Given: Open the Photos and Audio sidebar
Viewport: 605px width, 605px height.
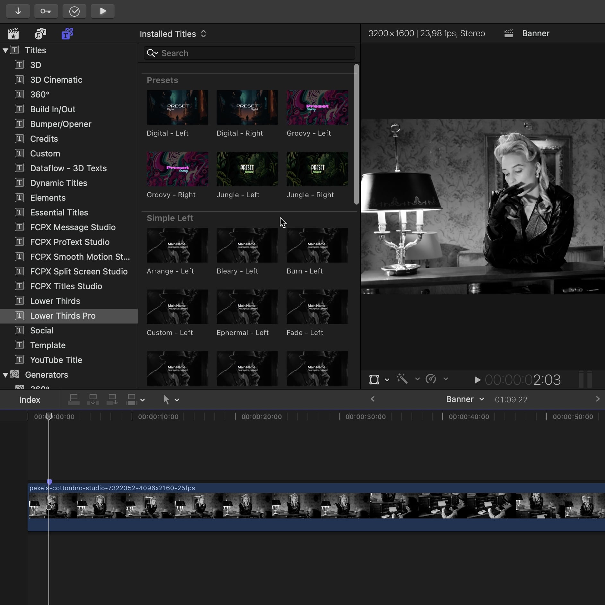Looking at the screenshot, I should click(40, 34).
